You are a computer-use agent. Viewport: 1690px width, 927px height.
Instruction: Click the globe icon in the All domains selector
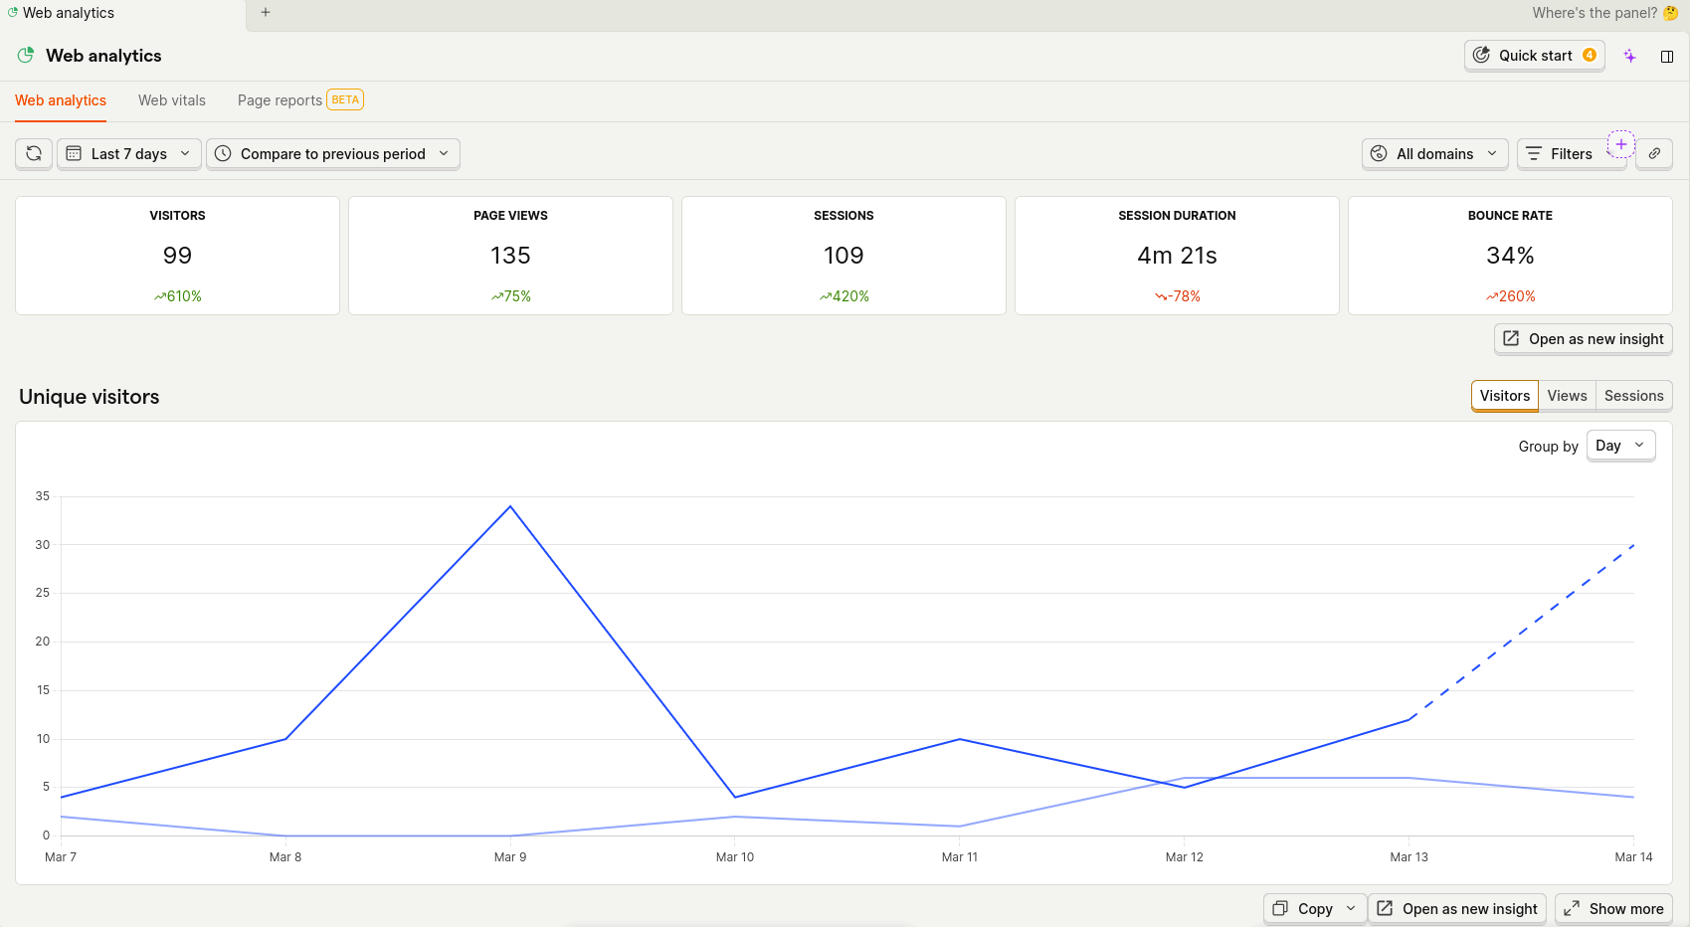coord(1380,153)
